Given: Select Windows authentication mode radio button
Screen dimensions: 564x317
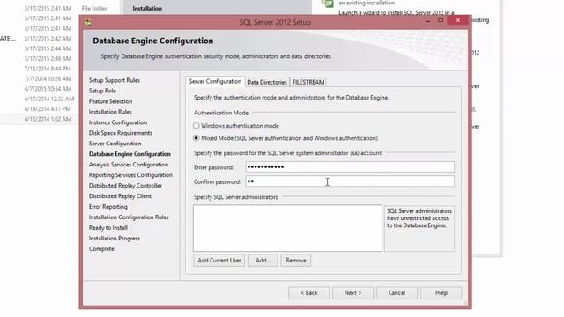Looking at the screenshot, I should click(196, 126).
